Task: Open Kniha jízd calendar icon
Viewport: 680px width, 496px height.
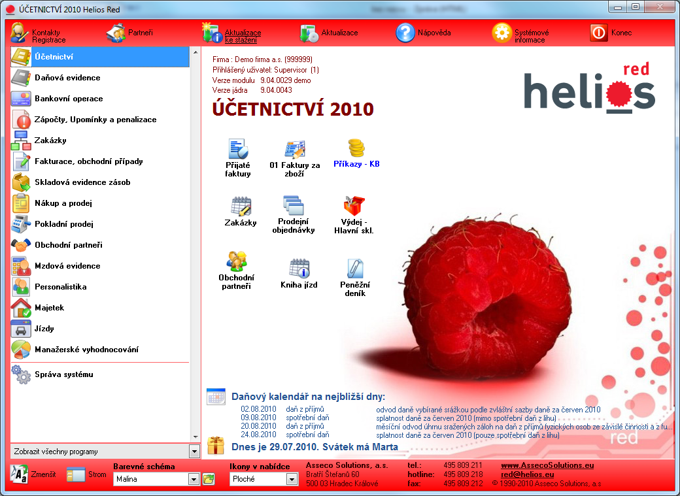Action: click(x=299, y=269)
